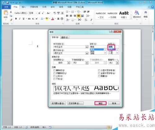Click the Text Effects glowing A icon
This screenshot has height=130, width=155.
[42, 19]
